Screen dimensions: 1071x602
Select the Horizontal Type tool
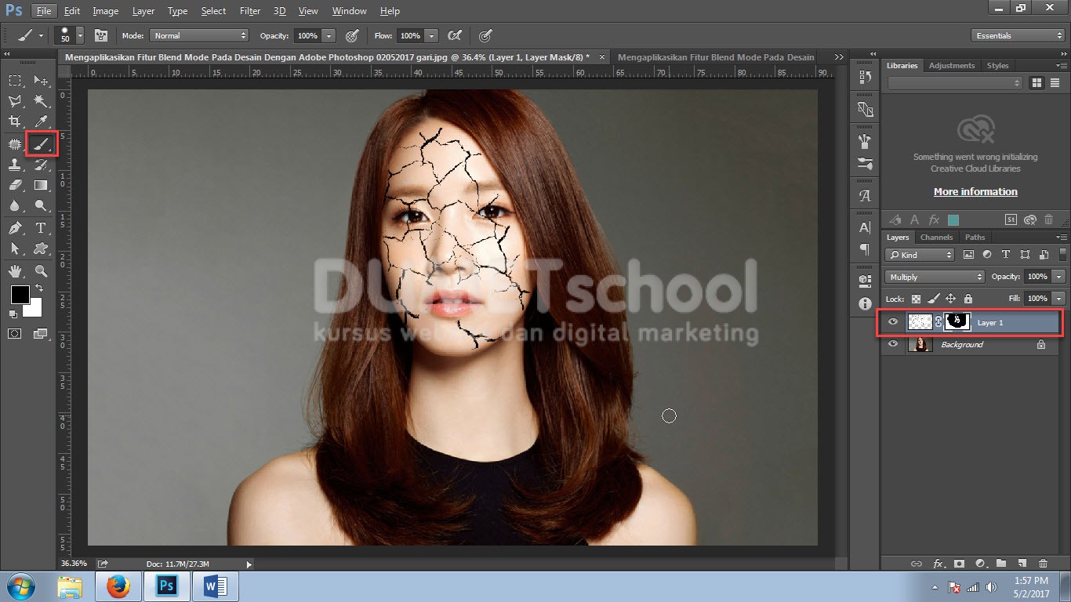(42, 228)
